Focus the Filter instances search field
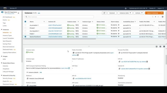This screenshot has width=167, height=93. pos(59,17)
